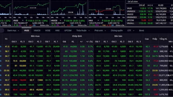The image size is (173, 97).
Task: Click reference price cell 128.5
Action: [x=6, y=95]
